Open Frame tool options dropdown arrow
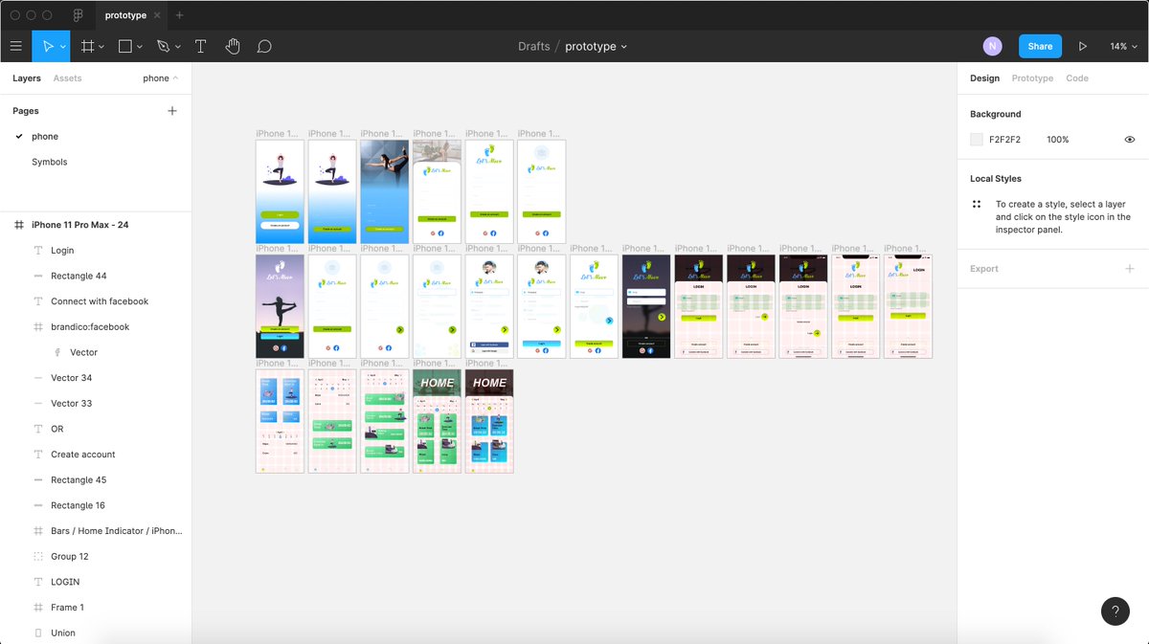 pos(101,47)
